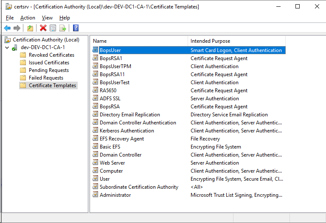Open the View menu
Image resolution: width=326 pixels, height=223 pixels.
47,18
